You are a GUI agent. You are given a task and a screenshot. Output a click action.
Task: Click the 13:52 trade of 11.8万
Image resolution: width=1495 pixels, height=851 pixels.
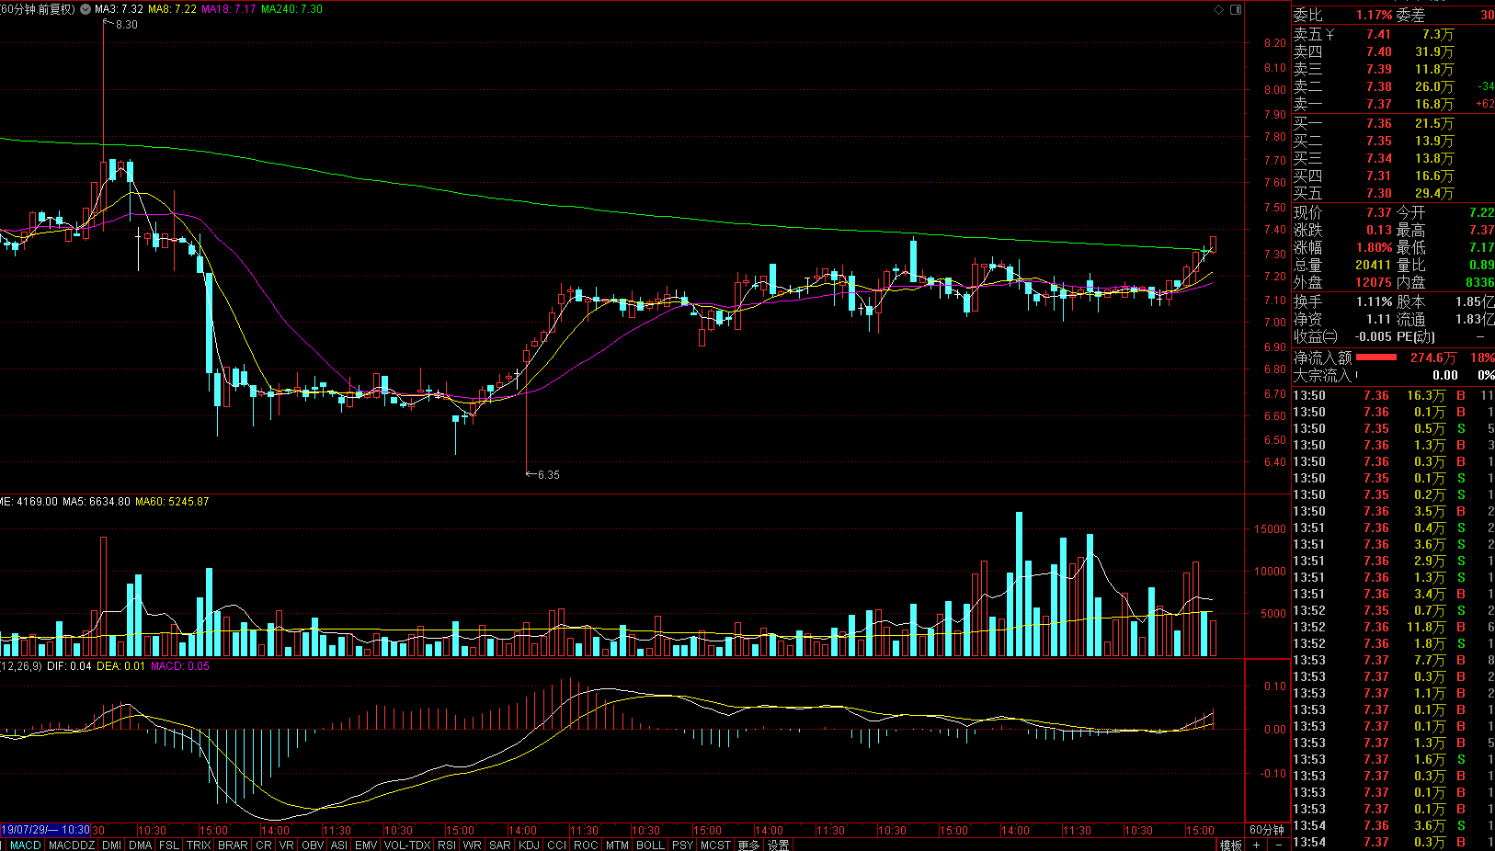(x=1393, y=627)
